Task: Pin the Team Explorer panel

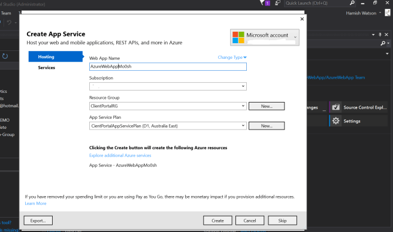Action: tap(380, 35)
